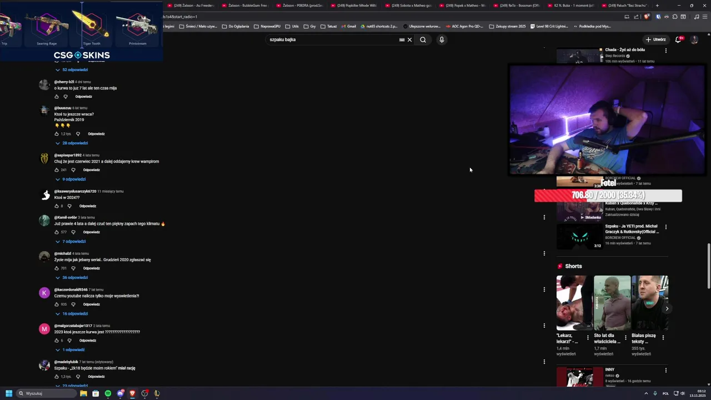Dislike @buusnuu's 'Ktoś tu jeszcze wraca?' comment
This screenshot has height=400, width=711.
tap(78, 134)
